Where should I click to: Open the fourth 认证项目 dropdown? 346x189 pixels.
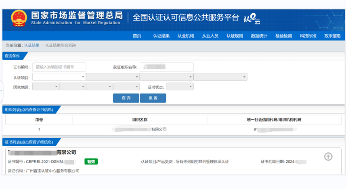(220, 77)
